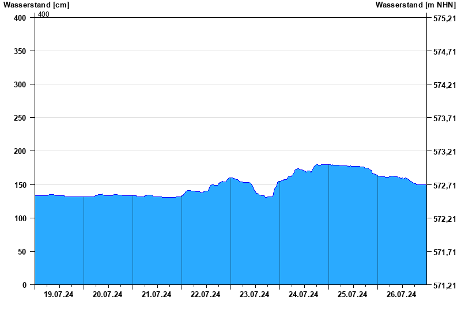Select the 26.07.24 date label

pos(402,295)
